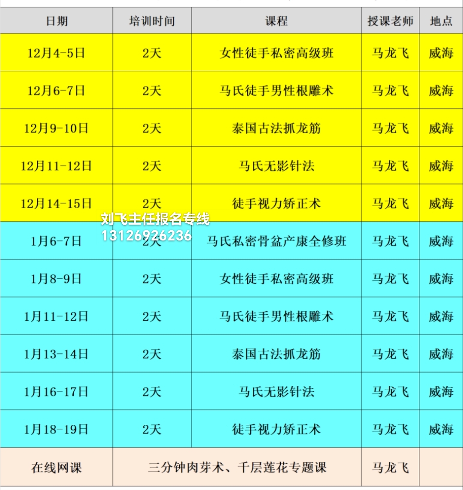This screenshot has height=490, width=463.
Task: Click the 12月11-12日 date cell
Action: (57, 166)
